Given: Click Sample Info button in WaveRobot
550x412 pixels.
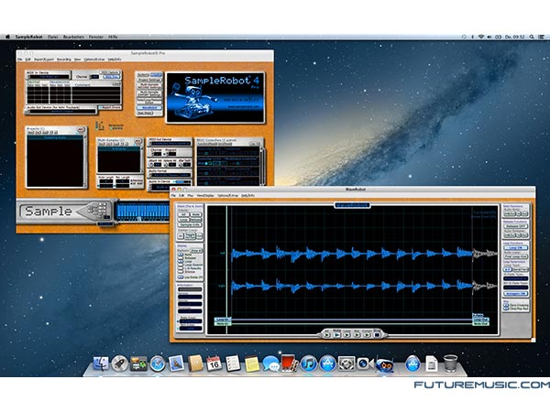Looking at the screenshot, I should pyautogui.click(x=190, y=224).
